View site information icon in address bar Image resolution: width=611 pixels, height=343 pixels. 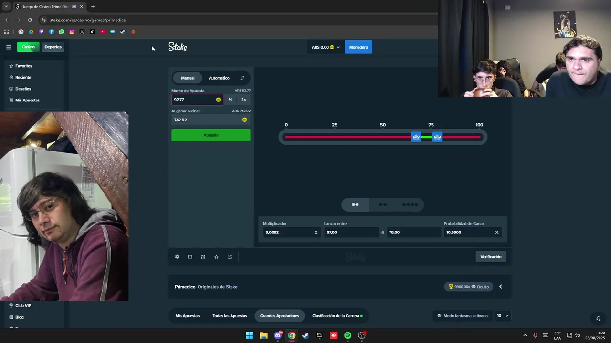pyautogui.click(x=43, y=20)
